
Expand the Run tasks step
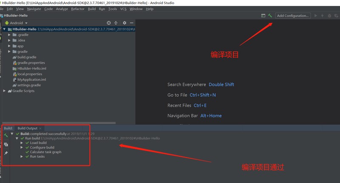tap(22, 157)
